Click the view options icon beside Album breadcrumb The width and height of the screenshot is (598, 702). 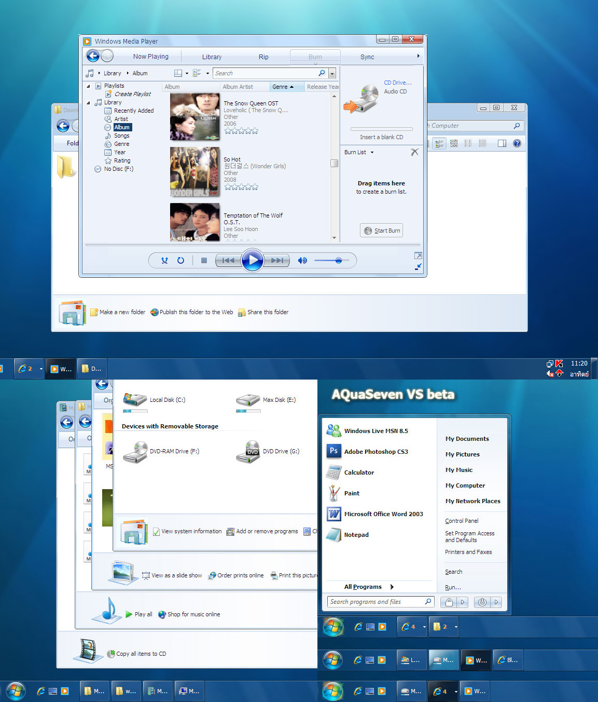click(178, 73)
